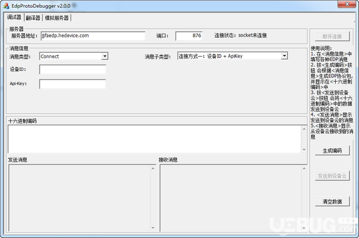Screen dimensions: 359x238
Task: Click the 十六进制编码 label
Action: (x=22, y=121)
